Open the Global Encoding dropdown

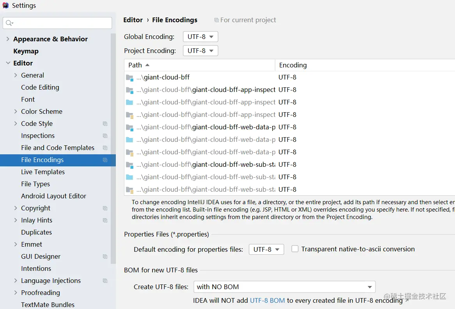coord(200,37)
